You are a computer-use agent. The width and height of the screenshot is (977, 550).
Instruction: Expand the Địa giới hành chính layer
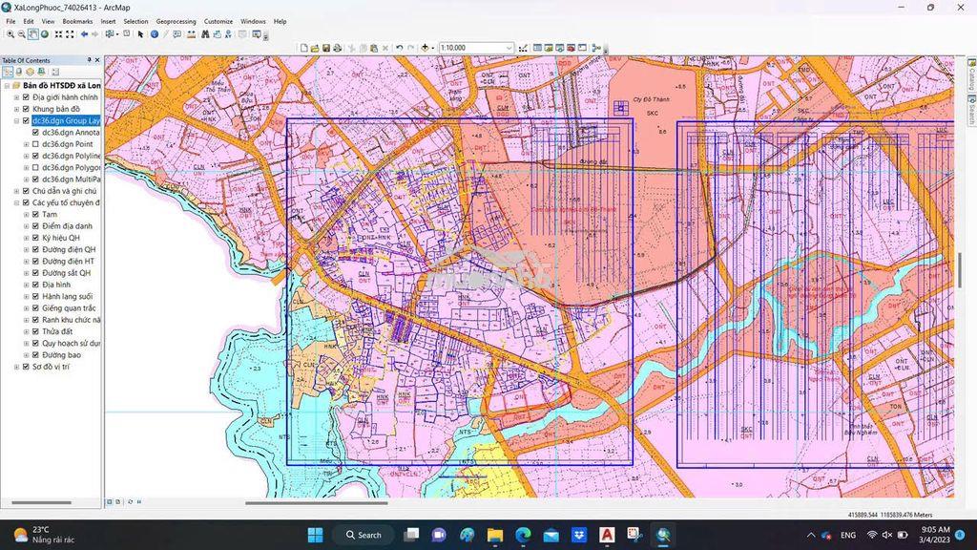(17, 97)
